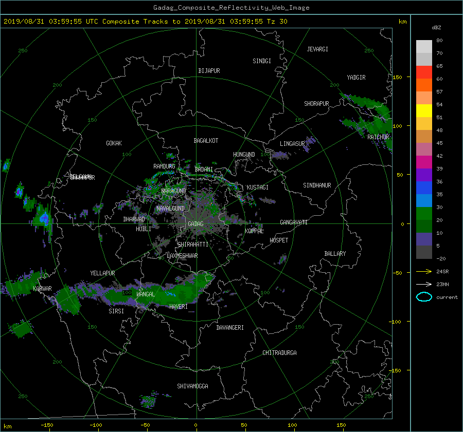Click the yellow 24SR arrow legend icon
The height and width of the screenshot is (432, 463).
(424, 271)
